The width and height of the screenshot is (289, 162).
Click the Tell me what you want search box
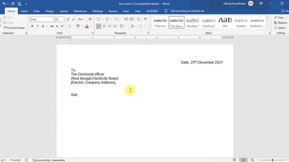187,11
